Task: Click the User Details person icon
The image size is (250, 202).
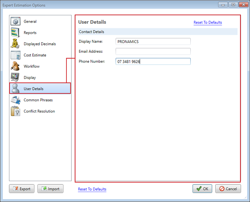Action: click(15, 89)
